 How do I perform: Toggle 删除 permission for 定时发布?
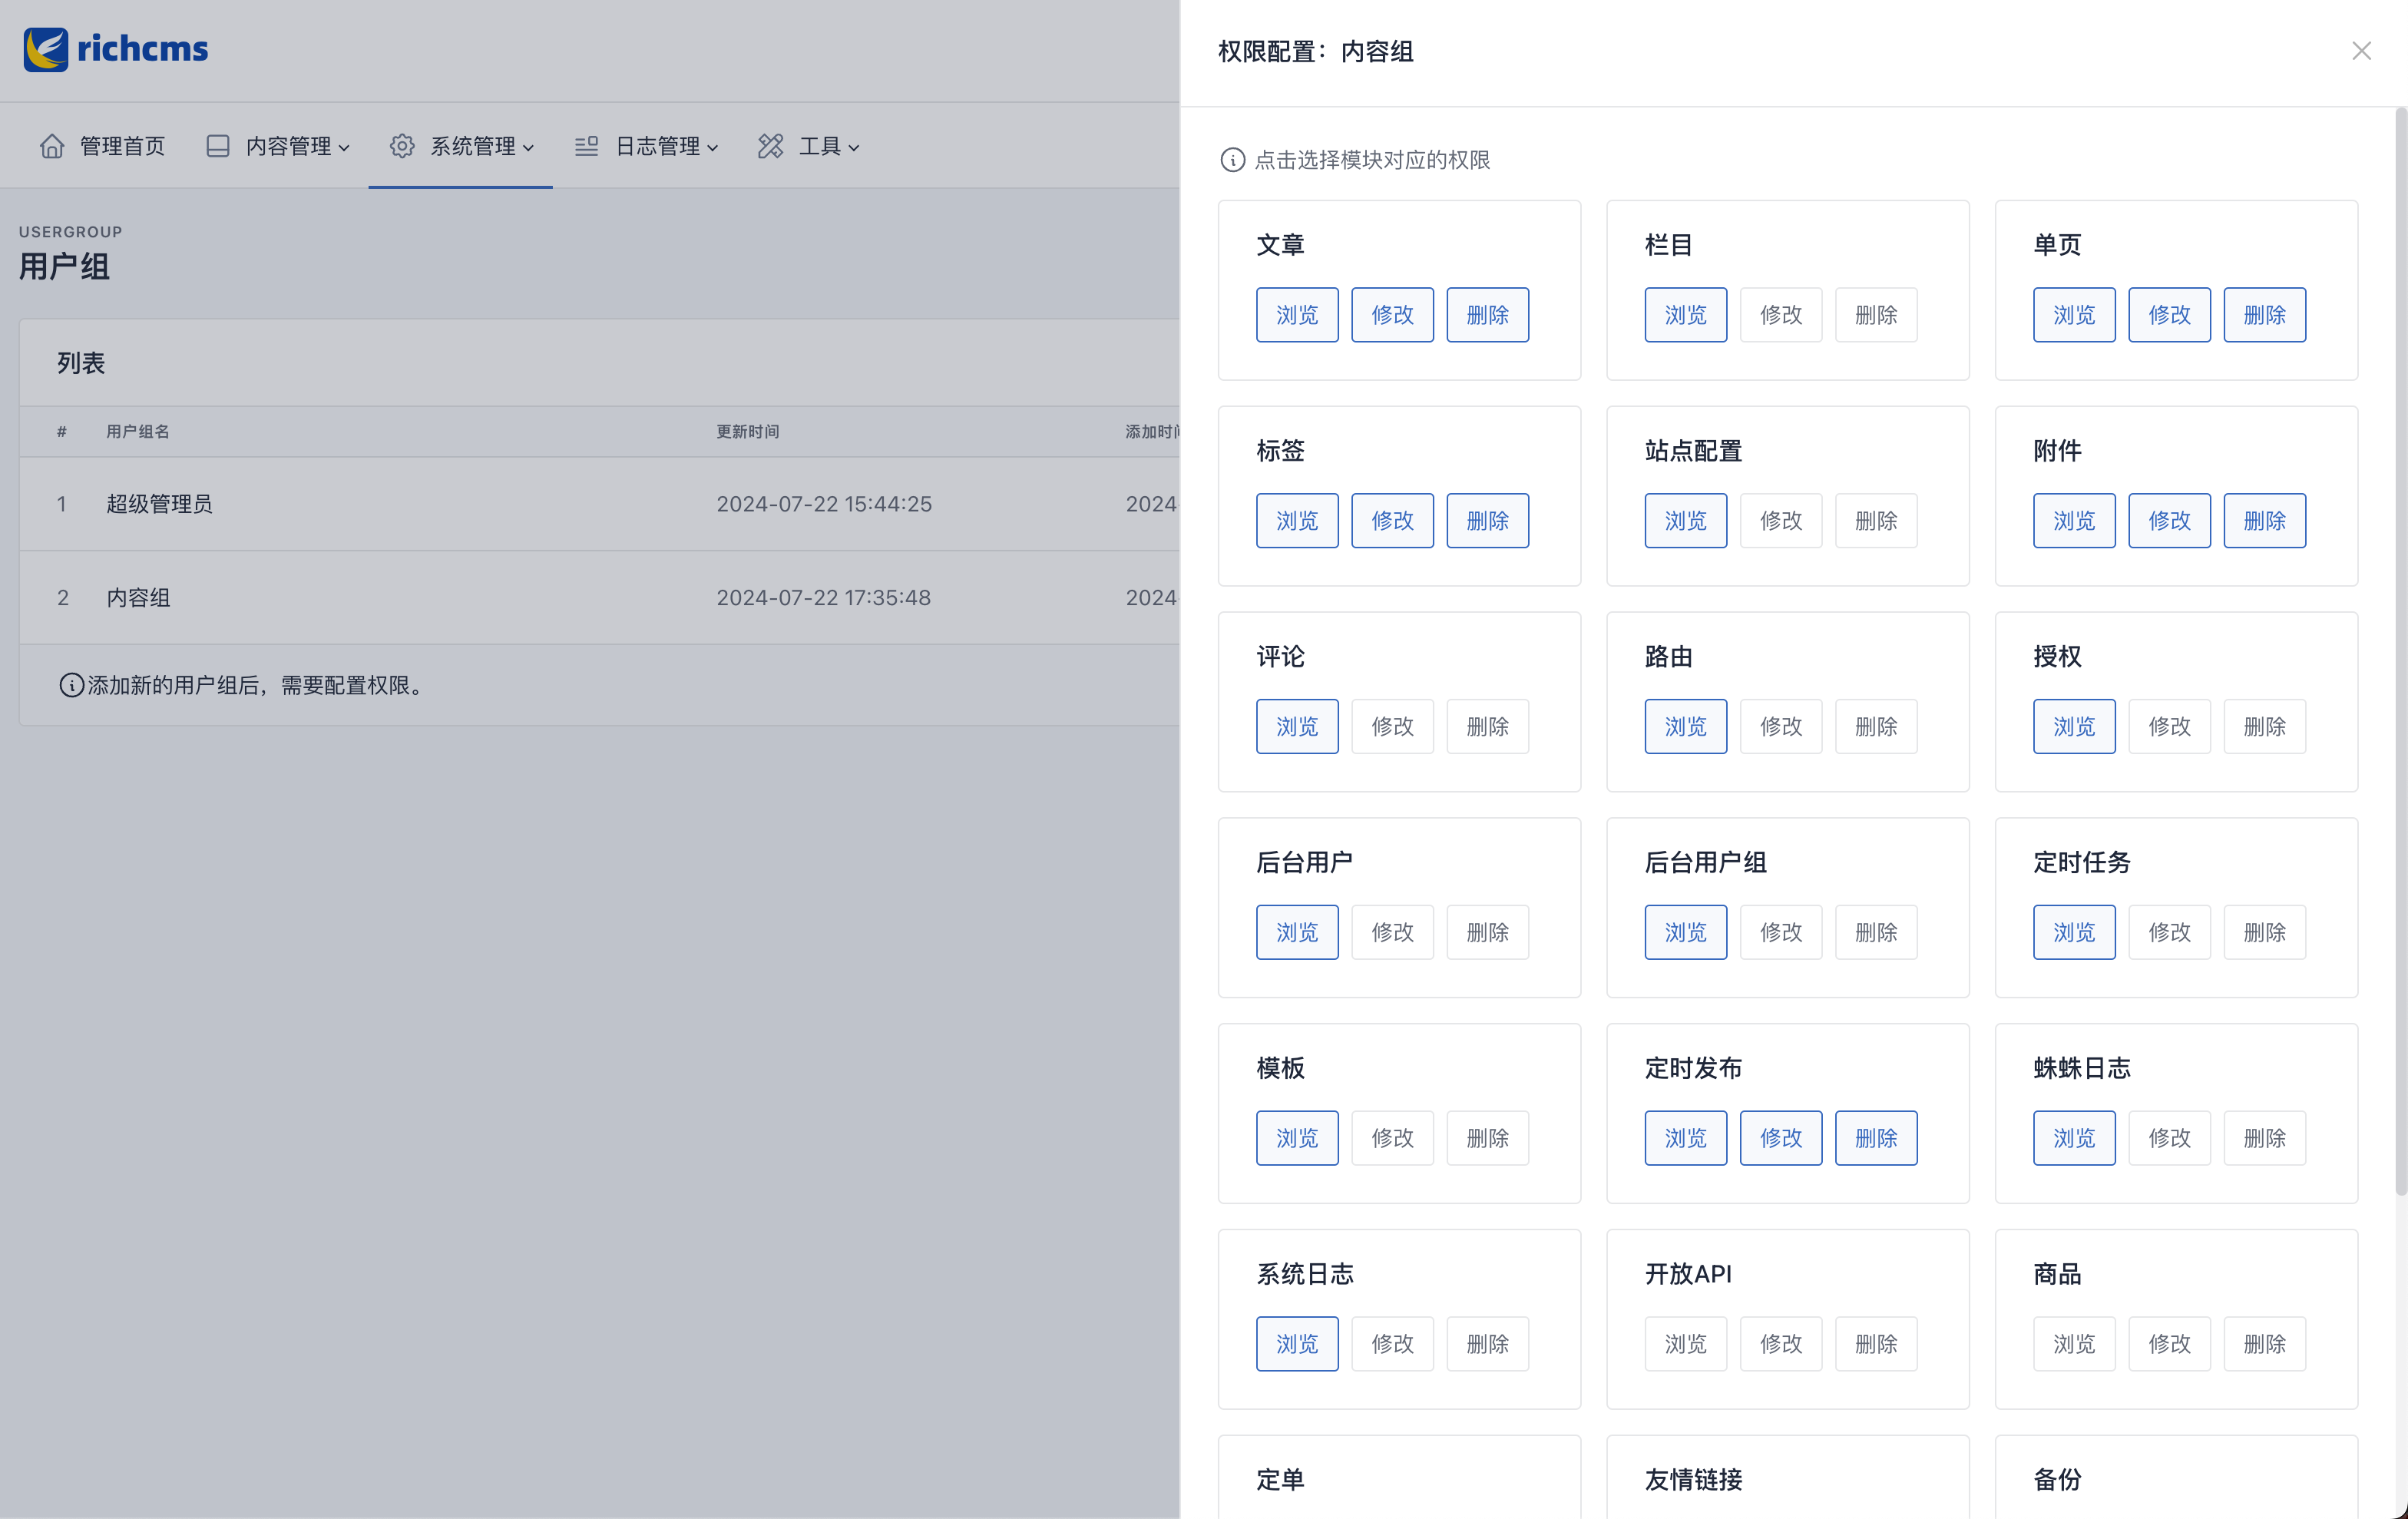tap(1875, 1139)
